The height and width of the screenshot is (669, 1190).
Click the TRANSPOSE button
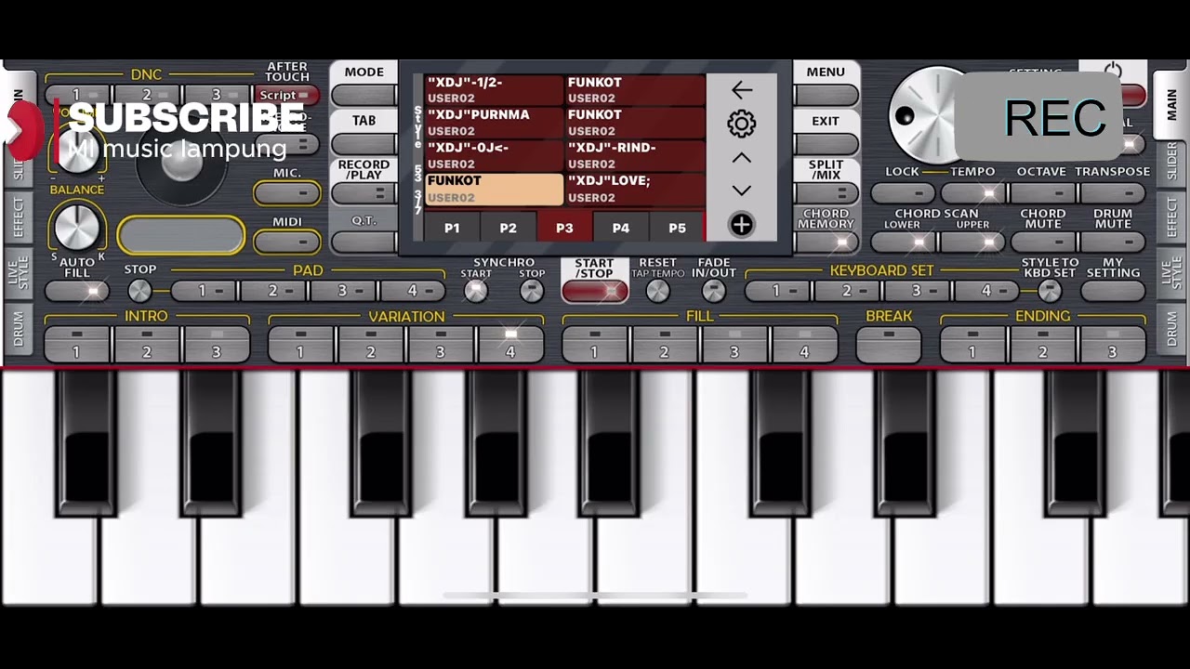1113,193
